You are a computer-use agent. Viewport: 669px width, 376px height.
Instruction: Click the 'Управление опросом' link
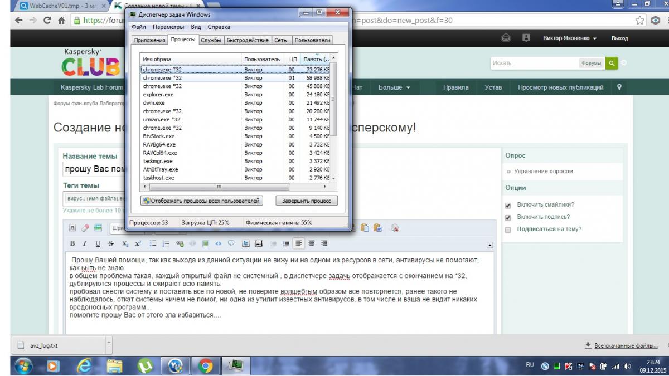coord(543,172)
